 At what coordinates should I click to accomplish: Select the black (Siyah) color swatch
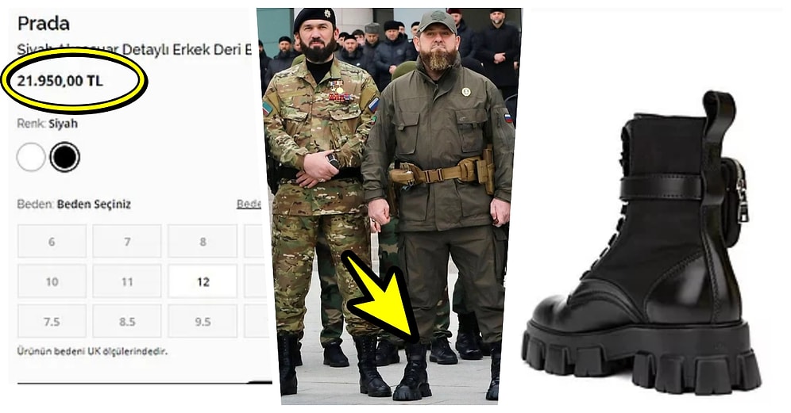[x=64, y=157]
